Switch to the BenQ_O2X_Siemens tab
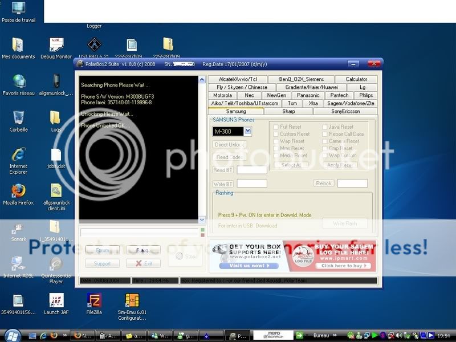The height and width of the screenshot is (342, 456). coord(302,79)
